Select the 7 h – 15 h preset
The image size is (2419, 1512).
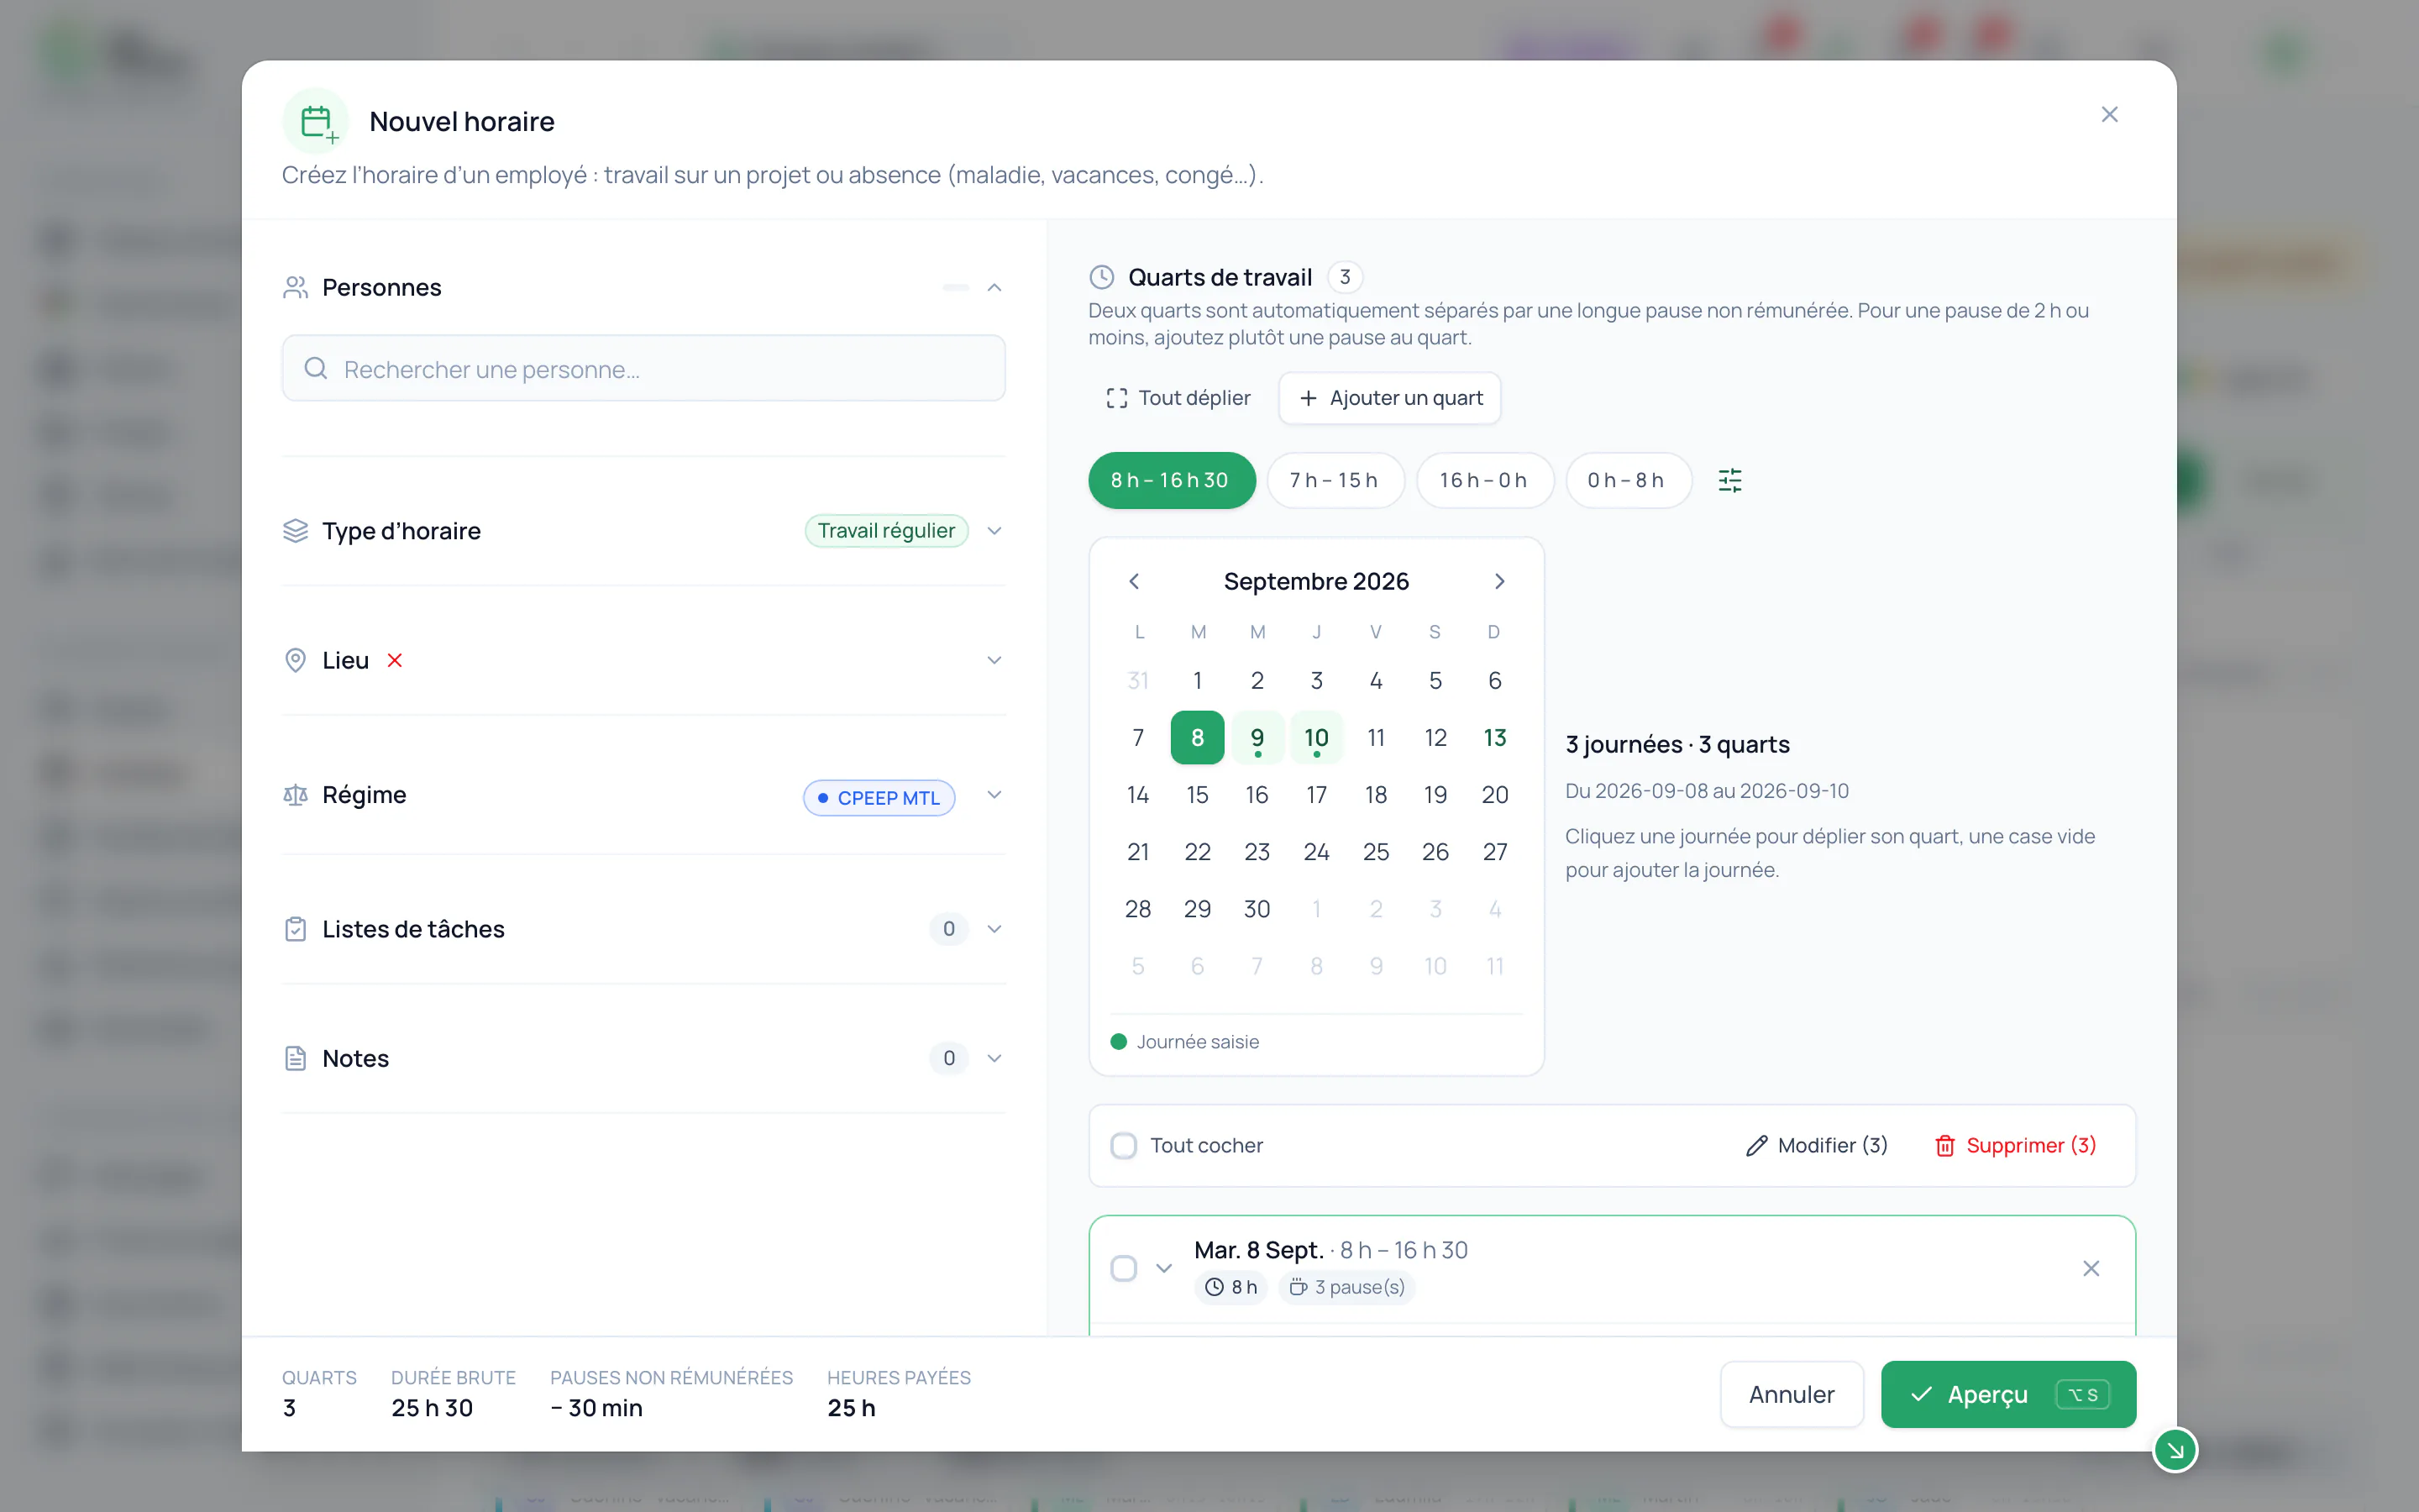tap(1335, 480)
